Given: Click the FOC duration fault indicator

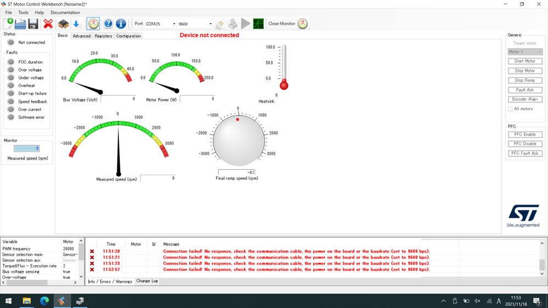Looking at the screenshot, I should point(11,62).
